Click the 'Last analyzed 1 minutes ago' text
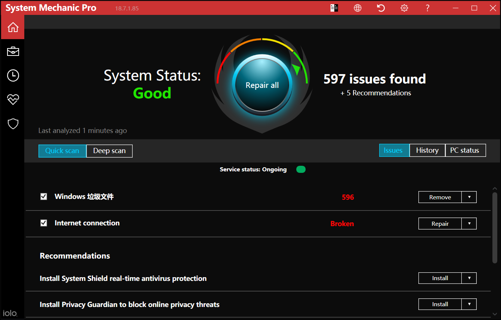The image size is (501, 320). [x=83, y=130]
